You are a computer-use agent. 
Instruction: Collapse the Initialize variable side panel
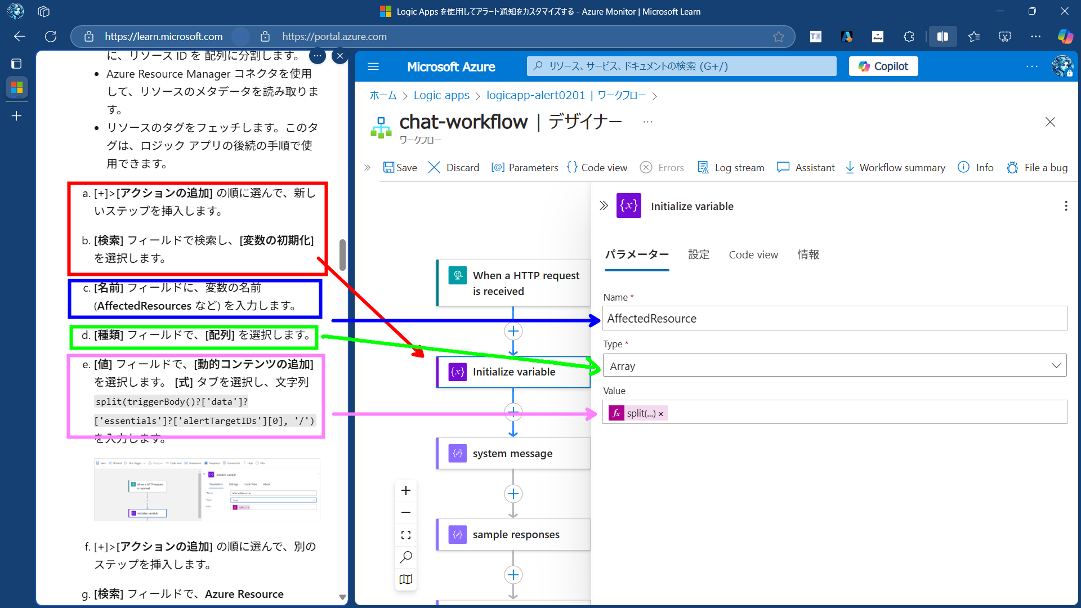pyautogui.click(x=604, y=205)
